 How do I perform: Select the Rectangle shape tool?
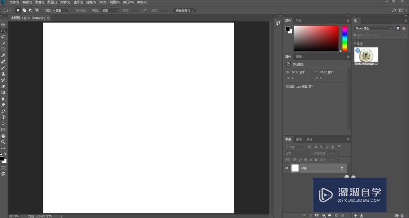(3, 130)
